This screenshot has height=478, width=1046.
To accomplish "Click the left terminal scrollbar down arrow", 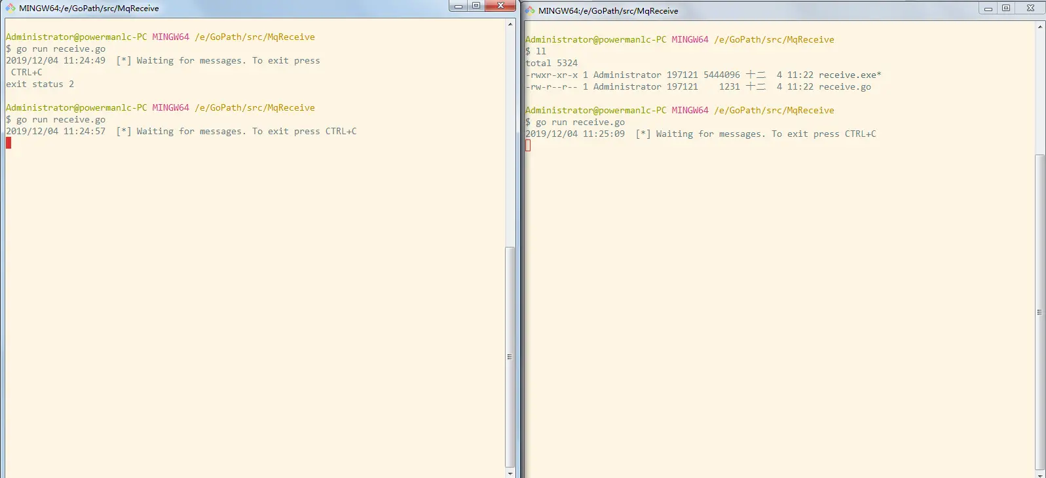I will click(510, 473).
